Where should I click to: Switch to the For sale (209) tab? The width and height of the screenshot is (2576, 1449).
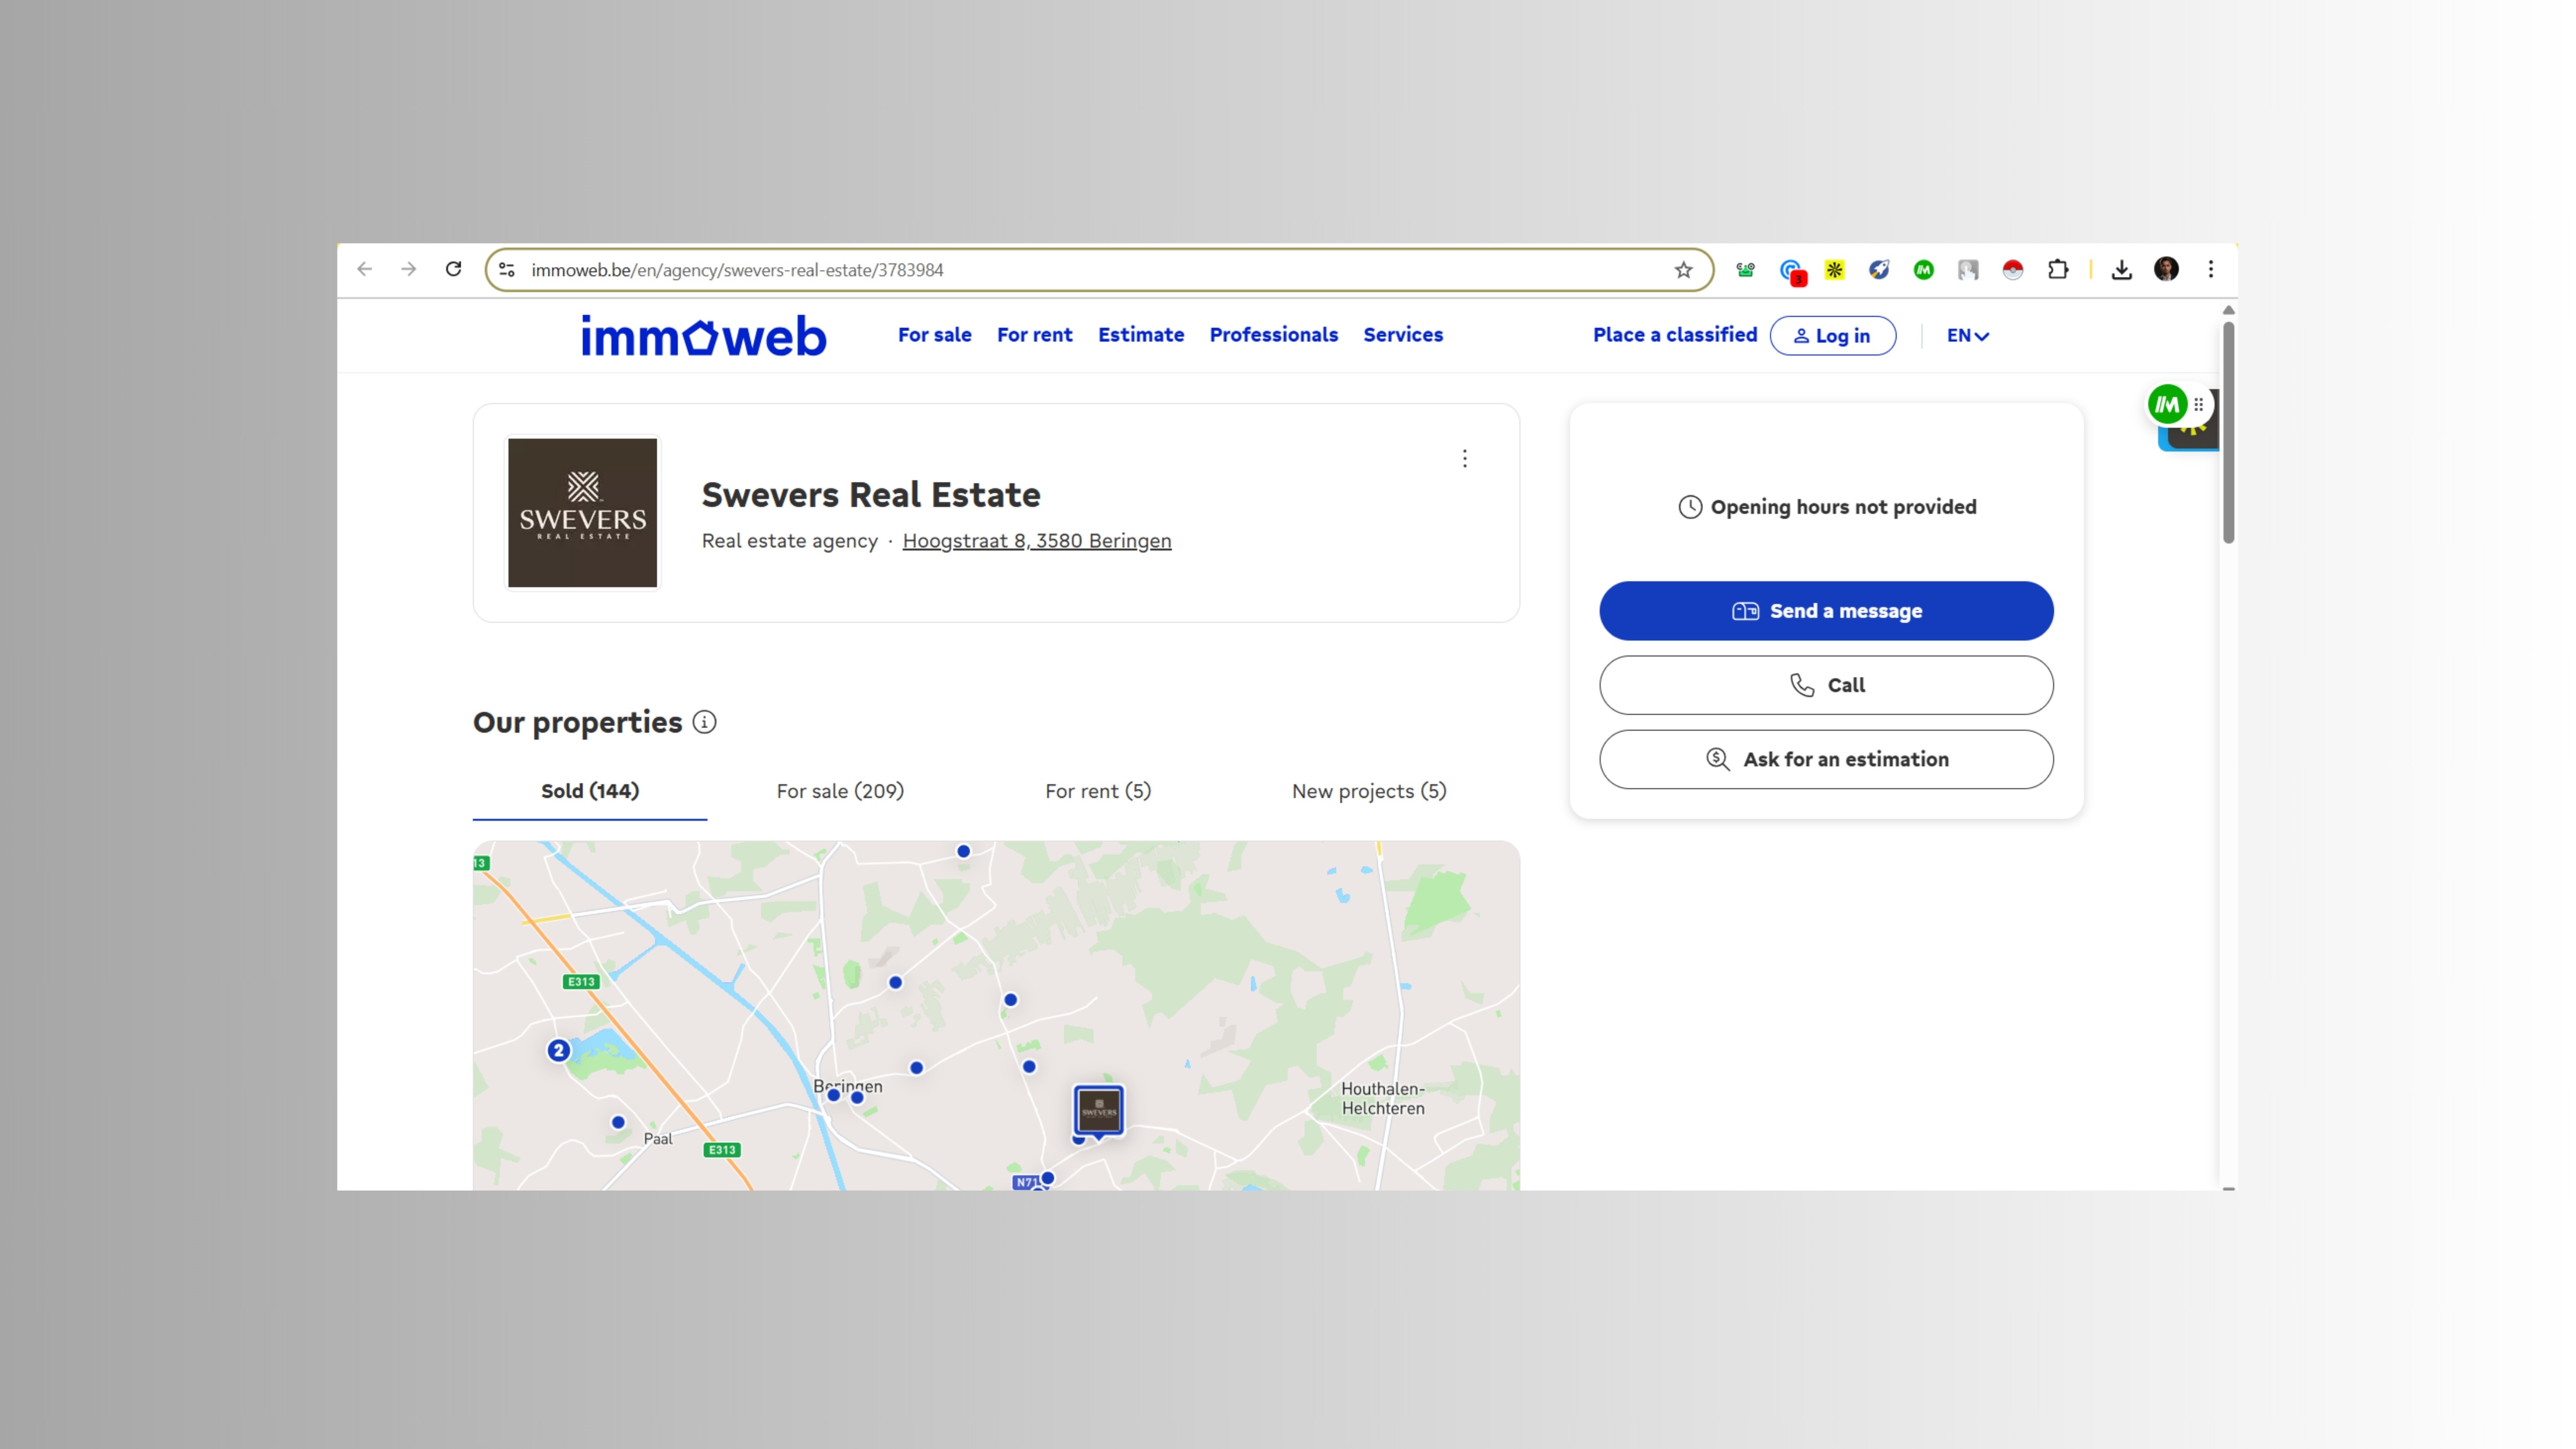point(840,791)
